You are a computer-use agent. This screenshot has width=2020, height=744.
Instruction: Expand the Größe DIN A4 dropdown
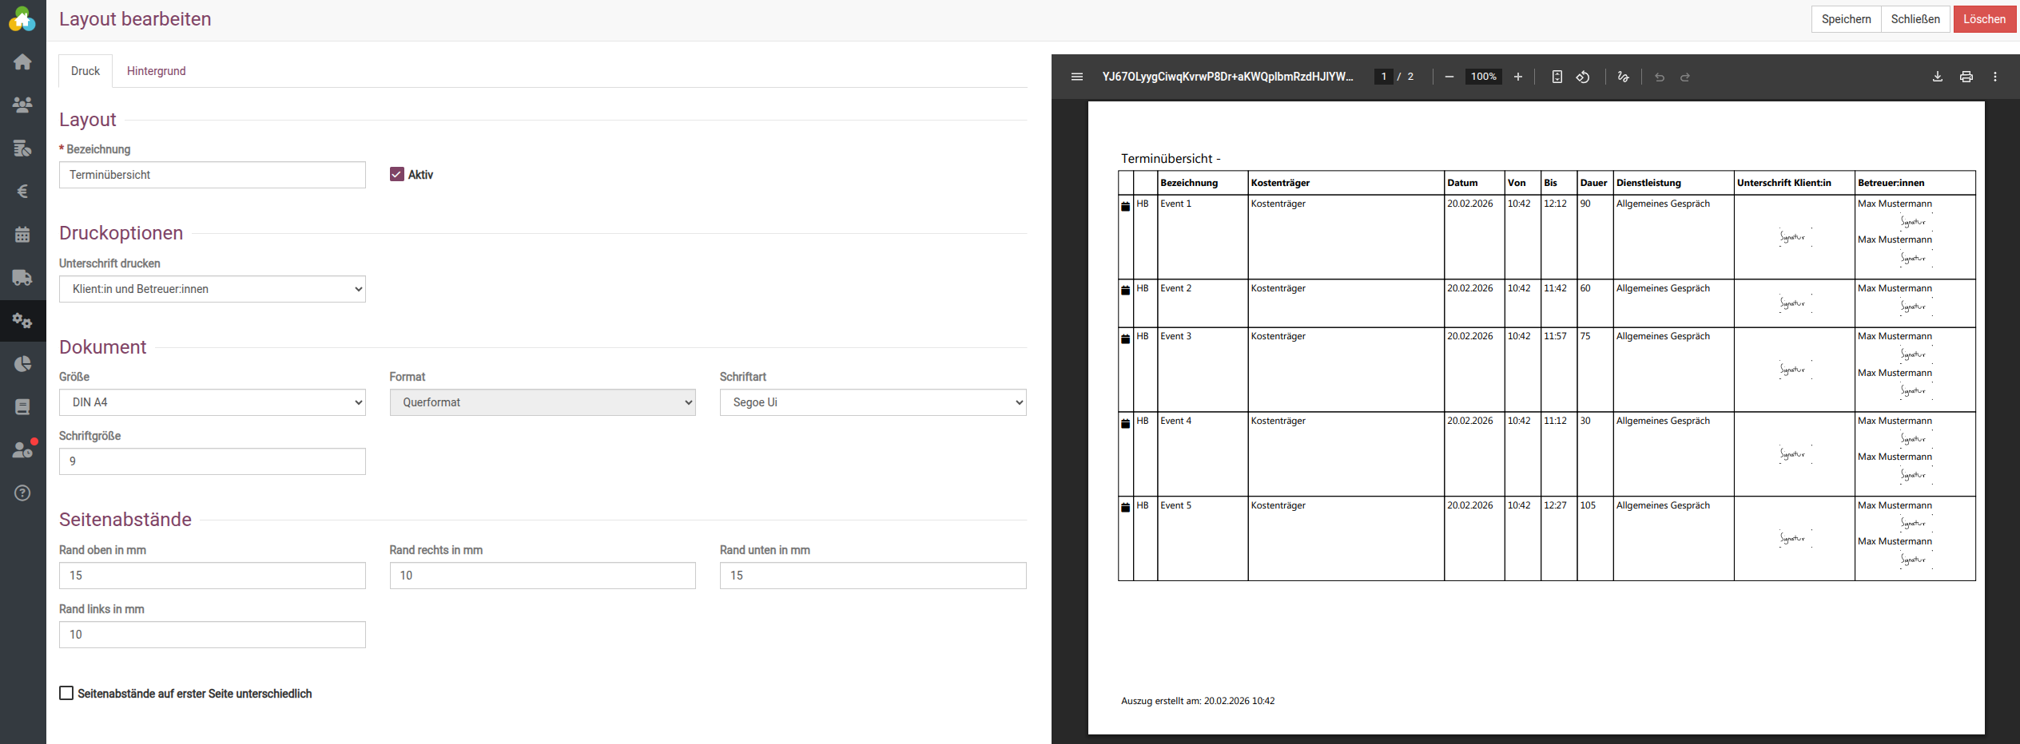212,402
